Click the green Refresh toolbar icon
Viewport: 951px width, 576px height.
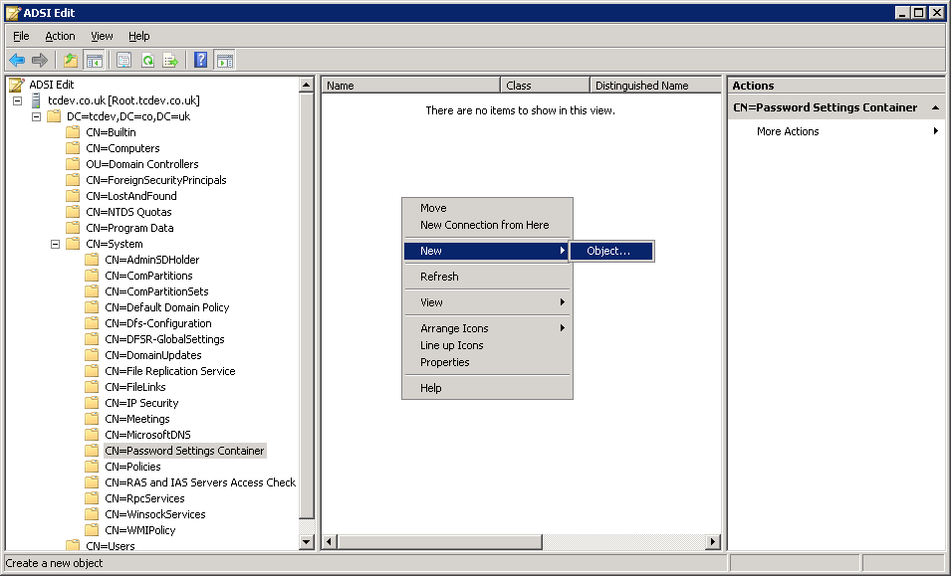147,60
